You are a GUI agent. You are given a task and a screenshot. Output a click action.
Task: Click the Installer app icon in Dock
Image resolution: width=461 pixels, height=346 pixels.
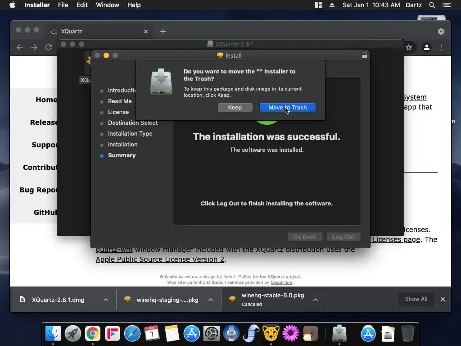pyautogui.click(x=339, y=333)
